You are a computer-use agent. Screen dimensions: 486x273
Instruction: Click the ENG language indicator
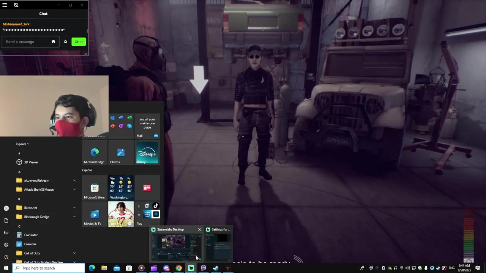click(452, 268)
